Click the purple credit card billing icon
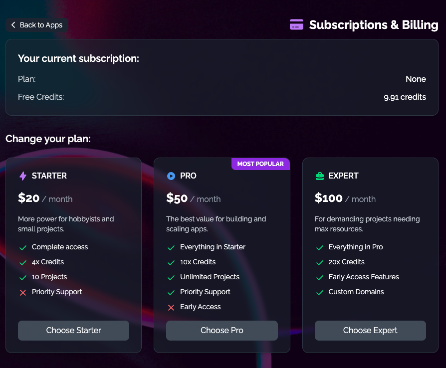This screenshot has height=368, width=446. click(296, 25)
